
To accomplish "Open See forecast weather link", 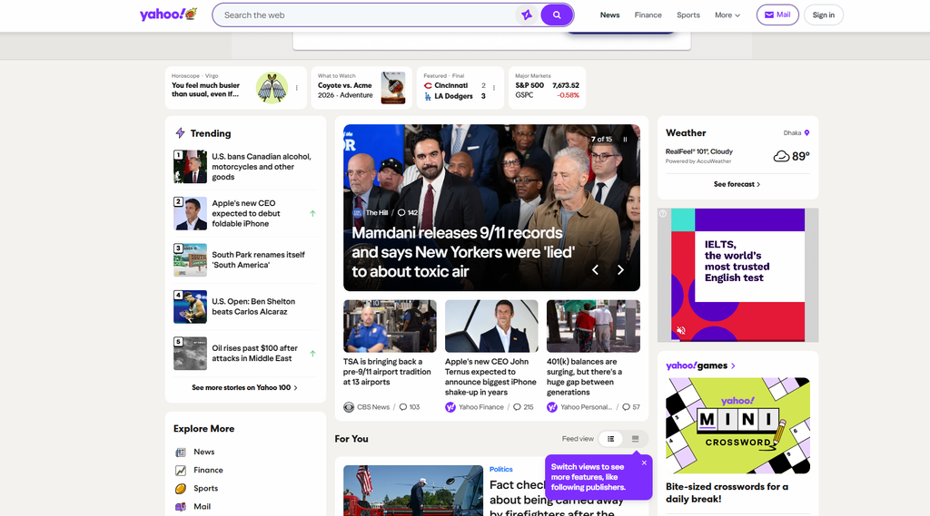I will click(x=737, y=184).
